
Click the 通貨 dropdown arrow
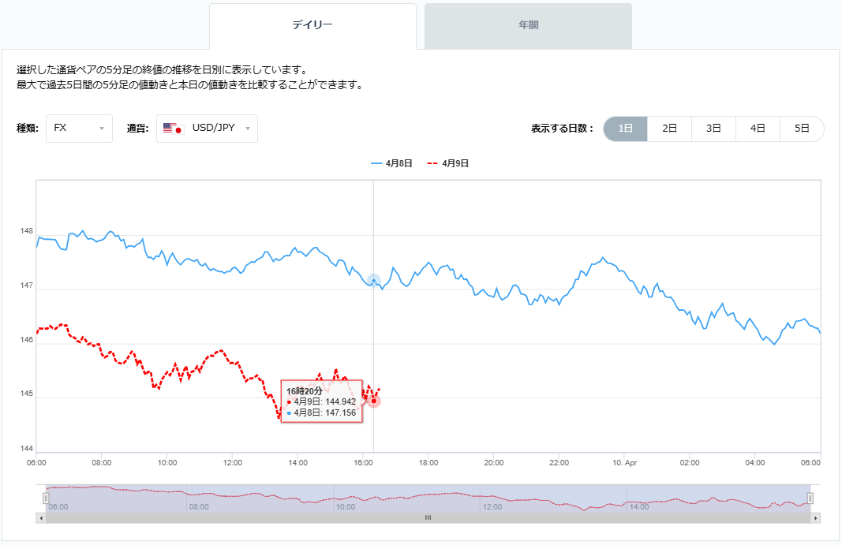[248, 129]
